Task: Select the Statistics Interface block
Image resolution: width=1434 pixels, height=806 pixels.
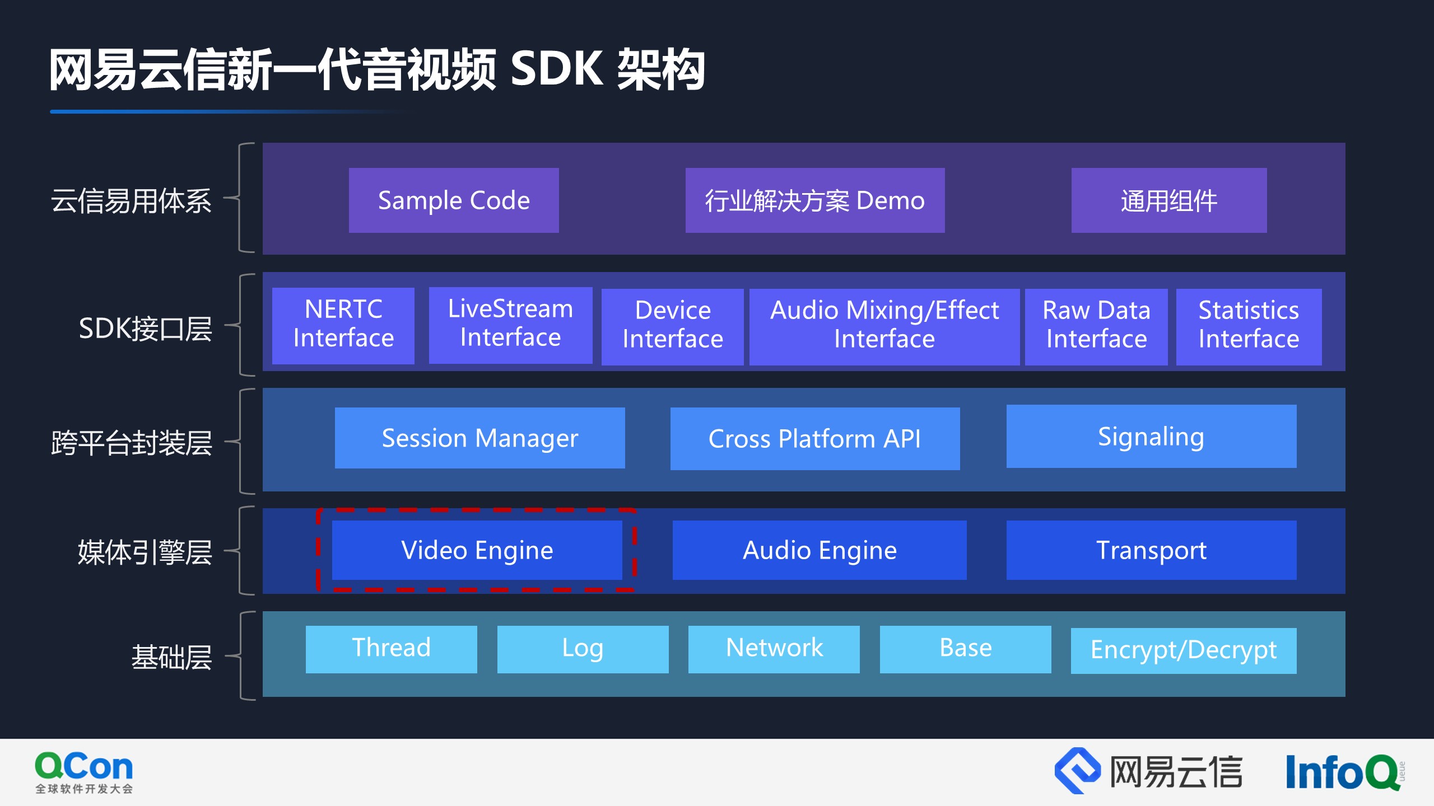Action: tap(1249, 326)
